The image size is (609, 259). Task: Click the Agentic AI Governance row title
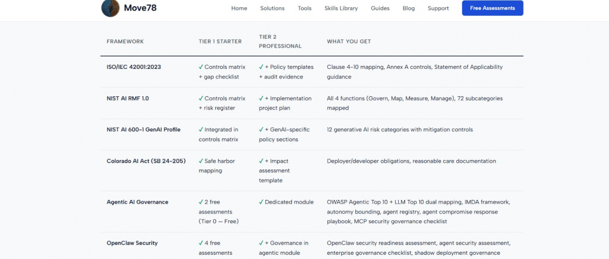coord(138,202)
